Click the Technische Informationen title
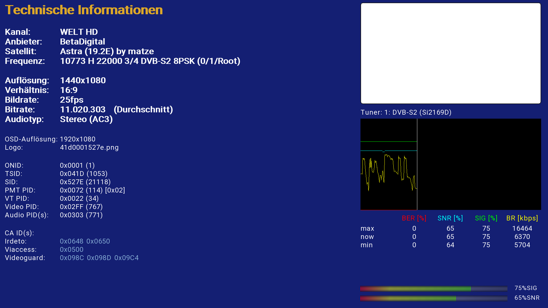 click(x=84, y=10)
